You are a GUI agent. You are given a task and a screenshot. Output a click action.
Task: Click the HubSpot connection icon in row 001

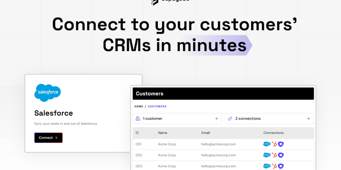point(274,144)
